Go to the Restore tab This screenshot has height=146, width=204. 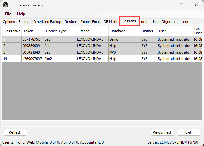(x=71, y=22)
